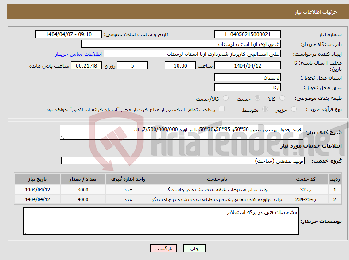Click the اطلاعات خدمات مورد نیاز section title

pos(311,146)
